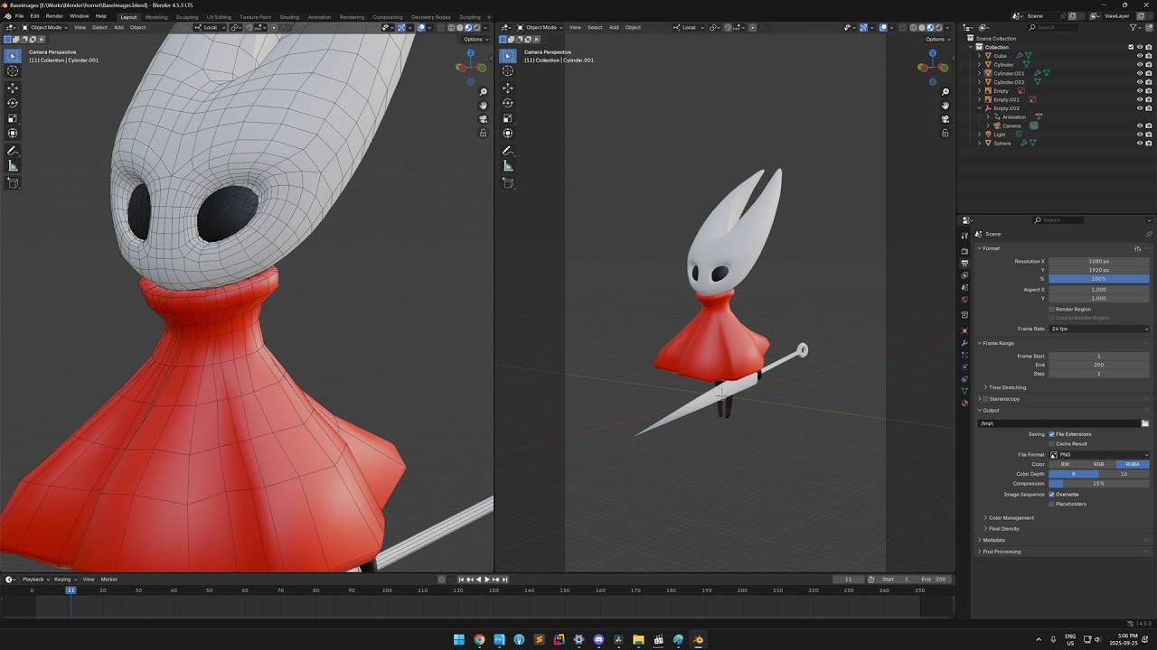Image resolution: width=1157 pixels, height=650 pixels.
Task: Open the Render menu
Action: pos(54,16)
